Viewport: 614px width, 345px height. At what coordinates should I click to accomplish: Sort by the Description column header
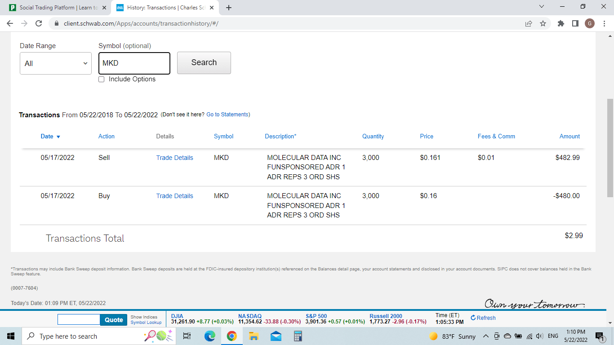point(280,137)
